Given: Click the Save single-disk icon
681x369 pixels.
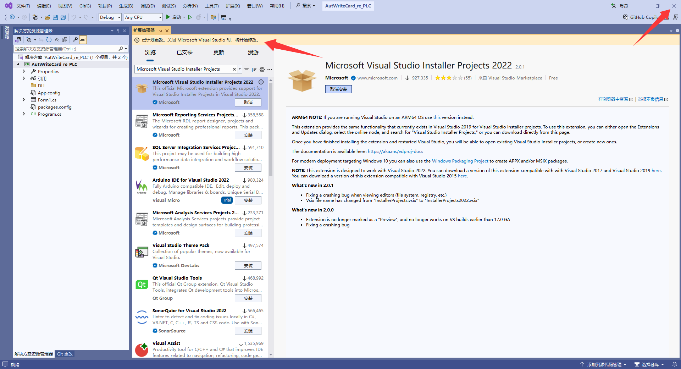Looking at the screenshot, I should click(55, 17).
